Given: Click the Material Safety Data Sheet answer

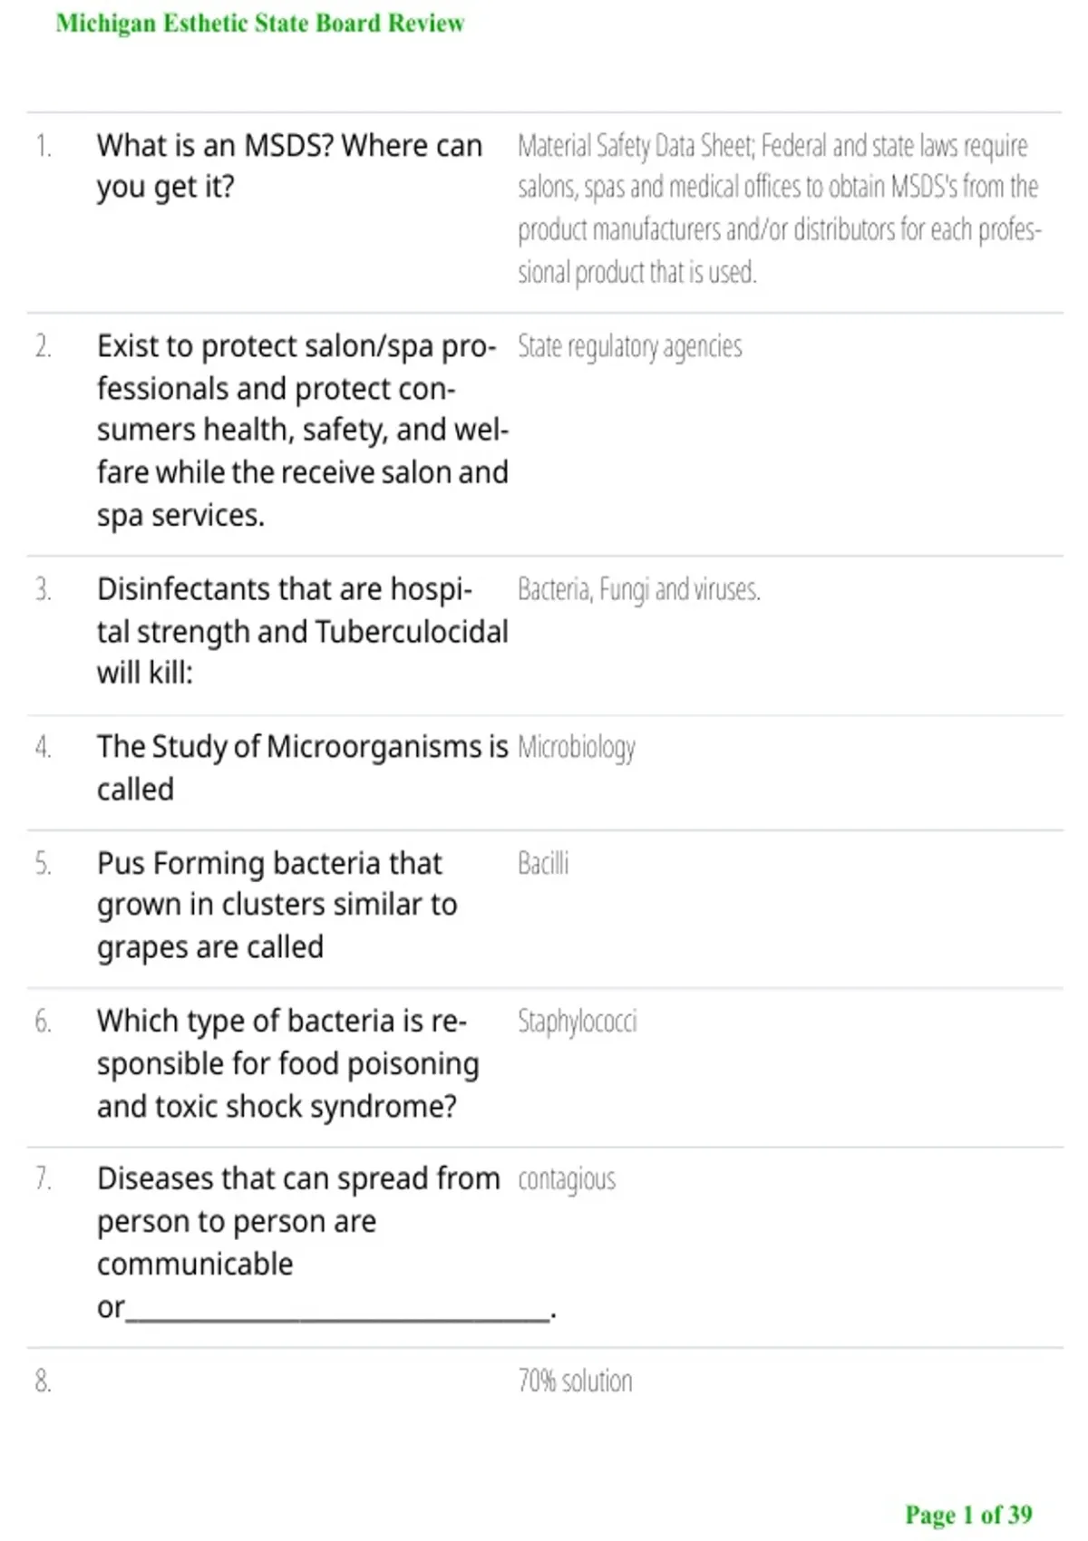Looking at the screenshot, I should click(x=780, y=208).
